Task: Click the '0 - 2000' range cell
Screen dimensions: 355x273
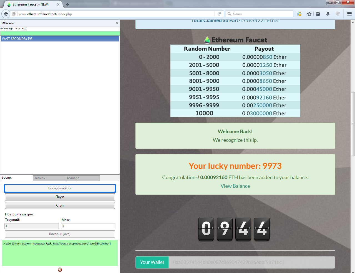Action: [209, 57]
